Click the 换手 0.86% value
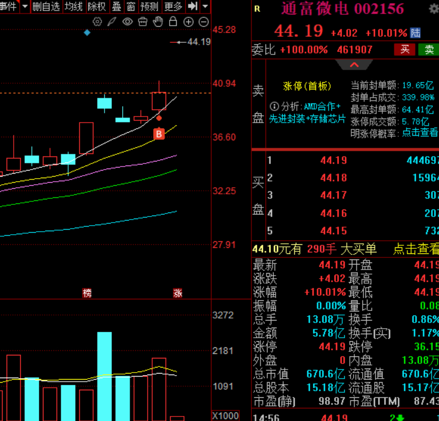The image size is (439, 421). 425,319
